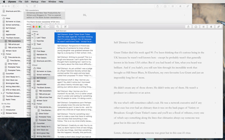This screenshot has width=225, height=140.
Task: Expand the Introduction group under On My Mac
Action: [2, 110]
